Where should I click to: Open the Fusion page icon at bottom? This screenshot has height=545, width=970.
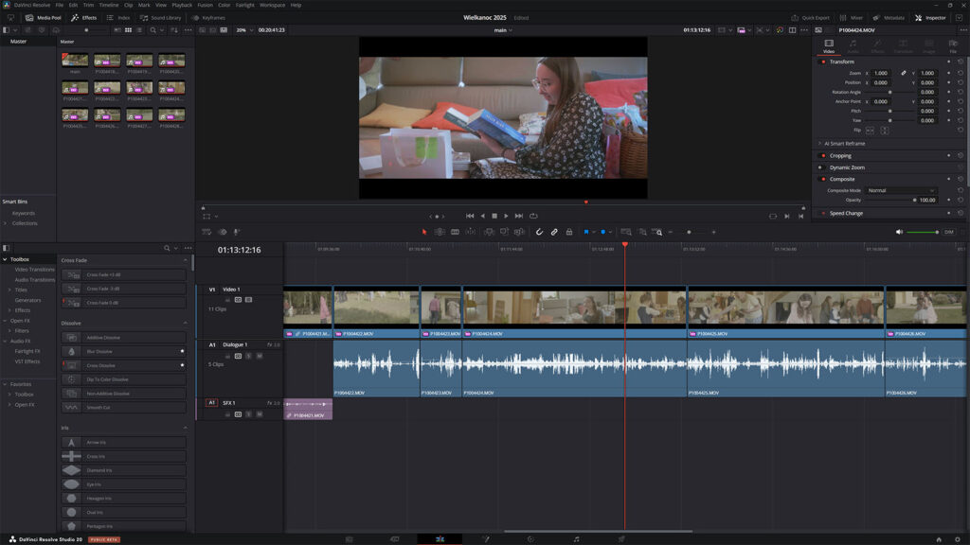[x=486, y=538]
